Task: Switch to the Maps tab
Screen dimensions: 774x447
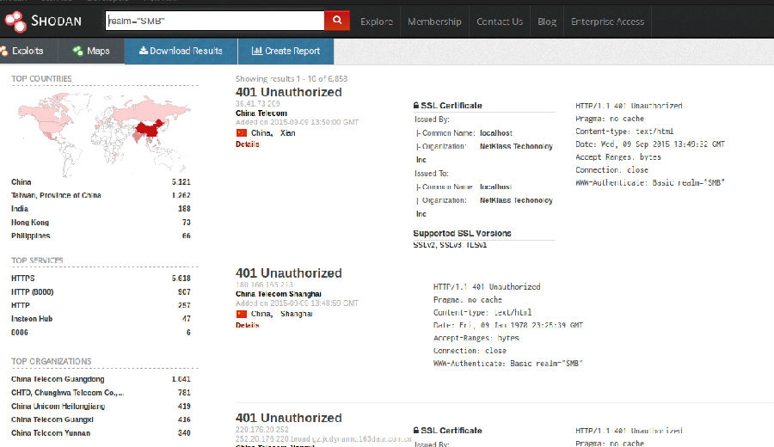Action: pyautogui.click(x=91, y=52)
